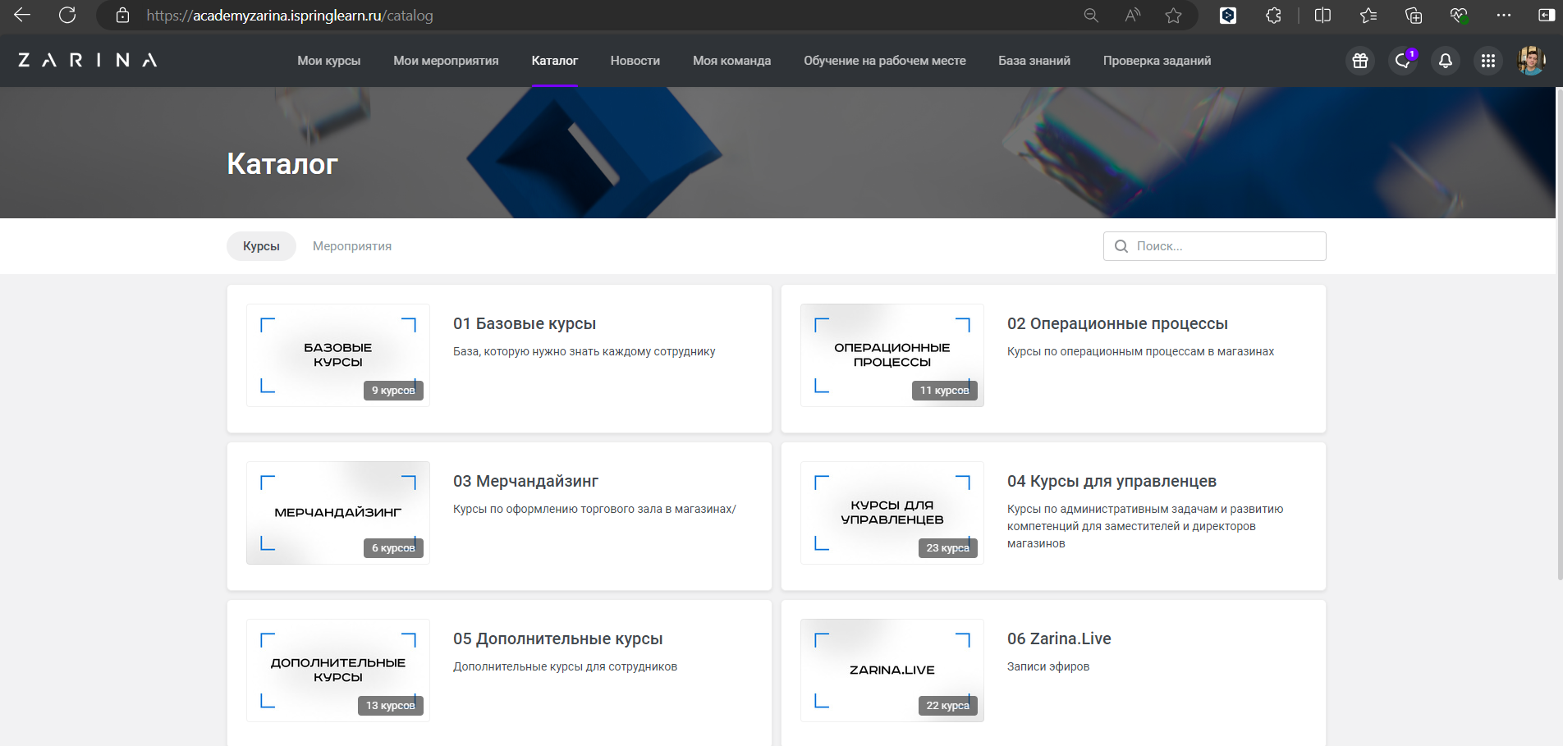Add page to browser favorites
Screen dimensions: 1563x746
click(x=1173, y=16)
